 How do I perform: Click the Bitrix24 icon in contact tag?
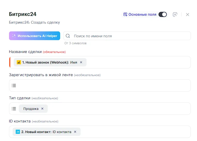[18, 132]
